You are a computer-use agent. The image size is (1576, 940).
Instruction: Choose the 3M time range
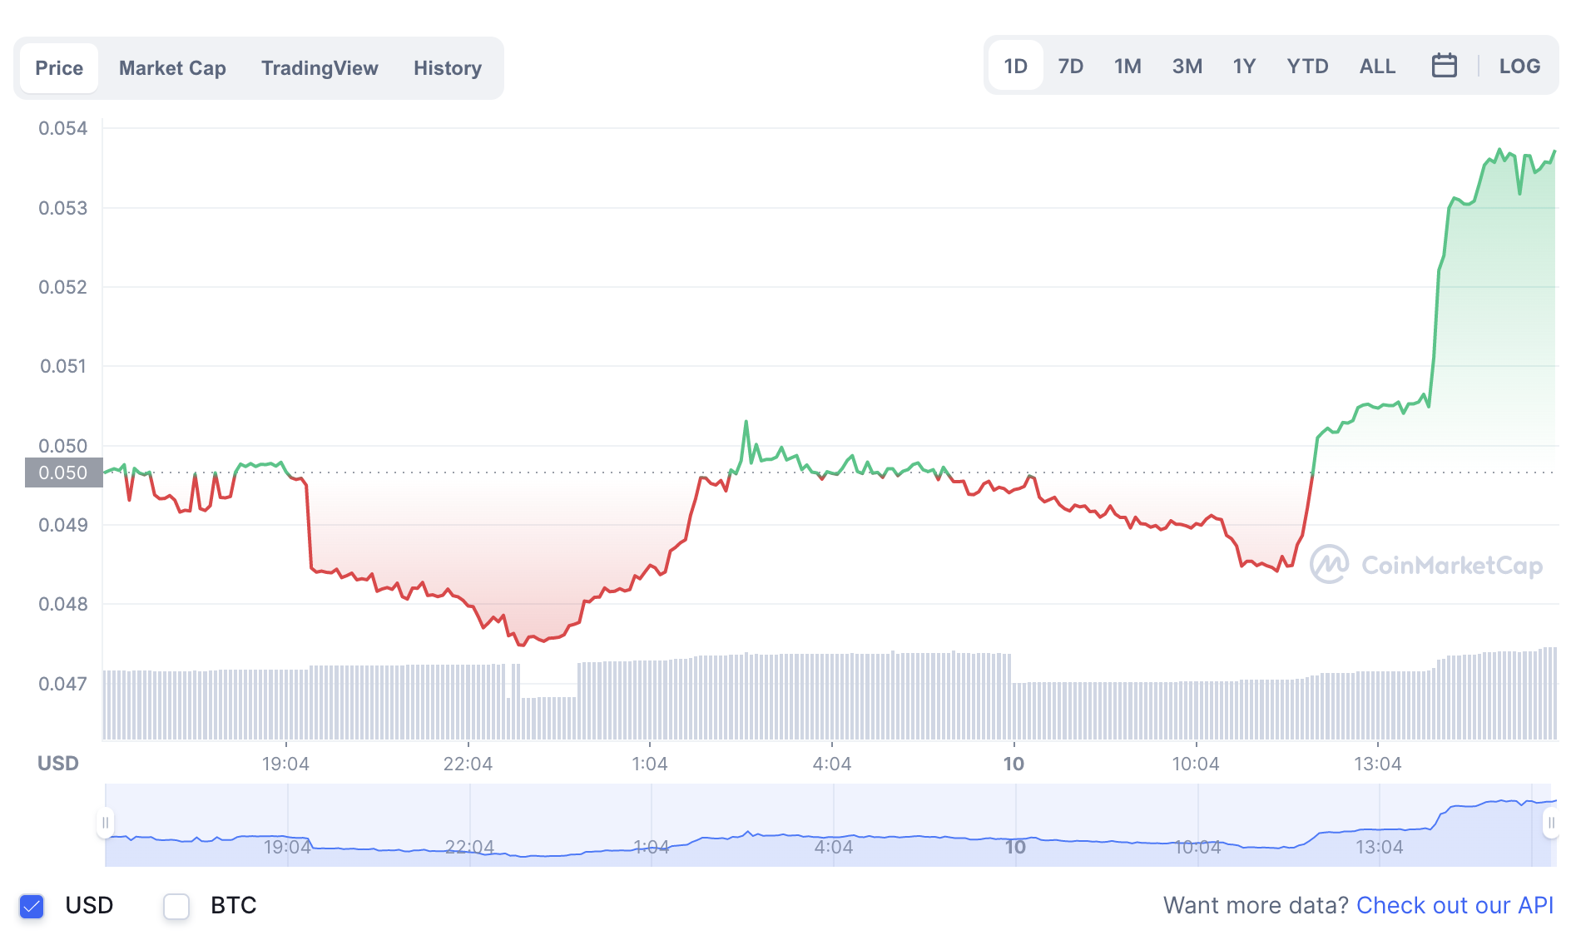(x=1187, y=67)
